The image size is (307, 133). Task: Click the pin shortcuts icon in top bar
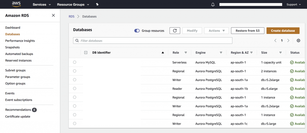tap(97, 4)
